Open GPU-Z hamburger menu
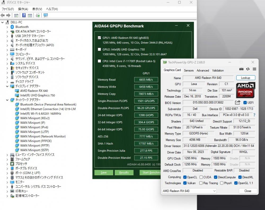Image resolution: width=265 pixels, height=210 pixels. (x=254, y=69)
